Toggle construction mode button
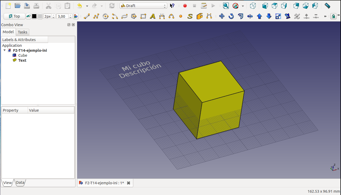Image resolution: width=341 pixels, height=195 pixels. coord(28,16)
